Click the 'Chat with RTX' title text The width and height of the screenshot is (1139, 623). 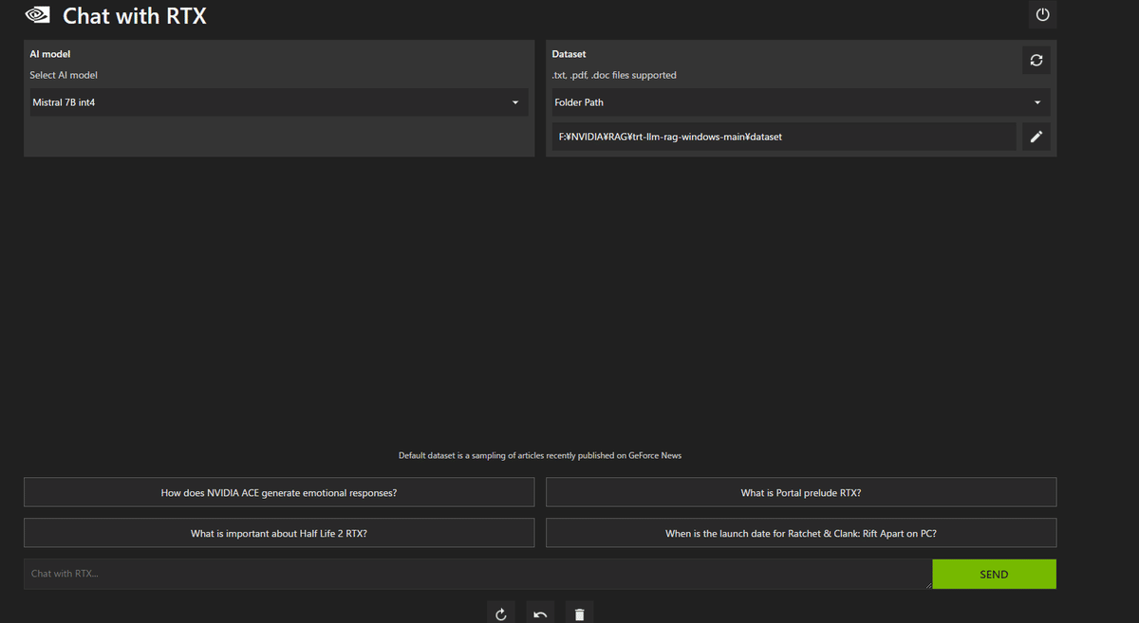[135, 15]
